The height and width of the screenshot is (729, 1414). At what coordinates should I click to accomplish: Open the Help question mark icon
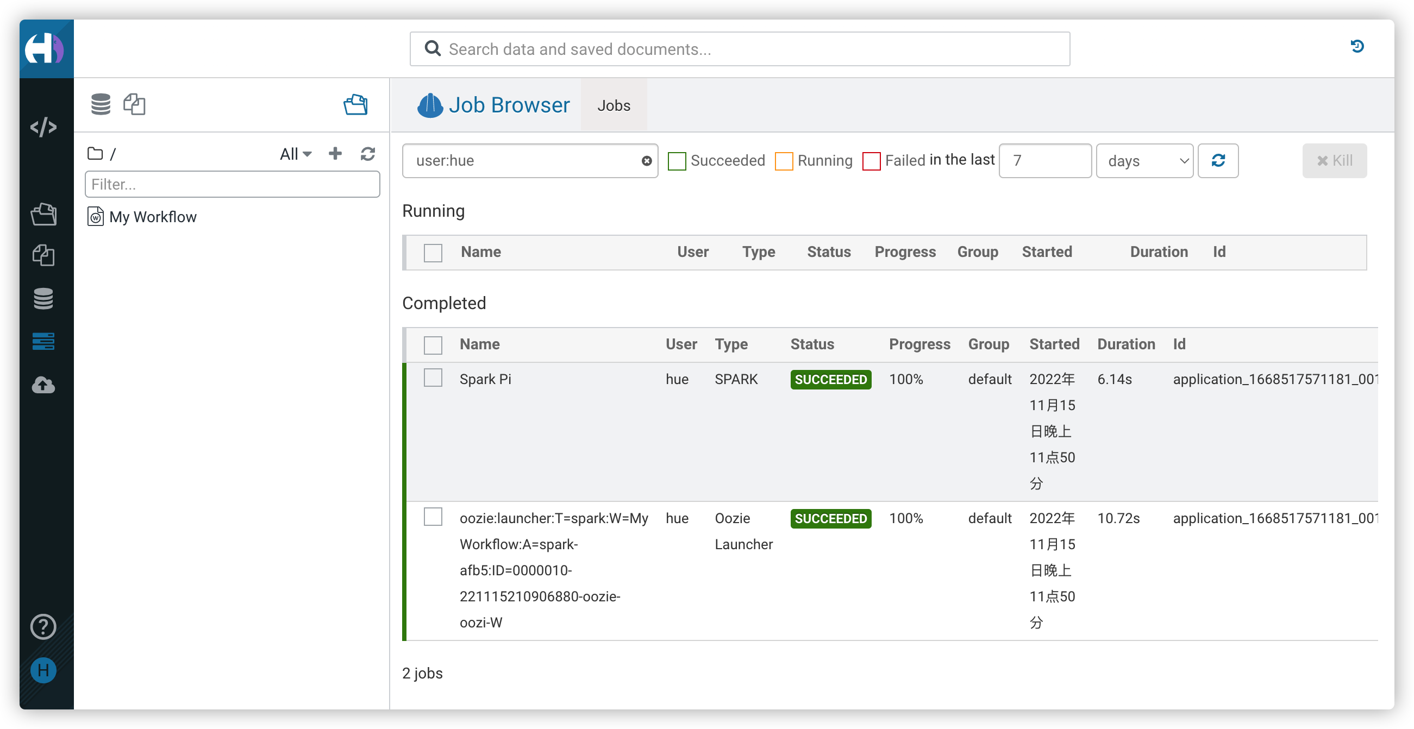point(43,626)
